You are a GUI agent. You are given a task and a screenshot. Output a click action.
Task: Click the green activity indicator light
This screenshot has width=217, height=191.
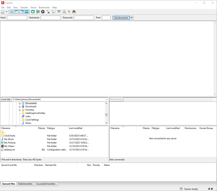point(209,189)
